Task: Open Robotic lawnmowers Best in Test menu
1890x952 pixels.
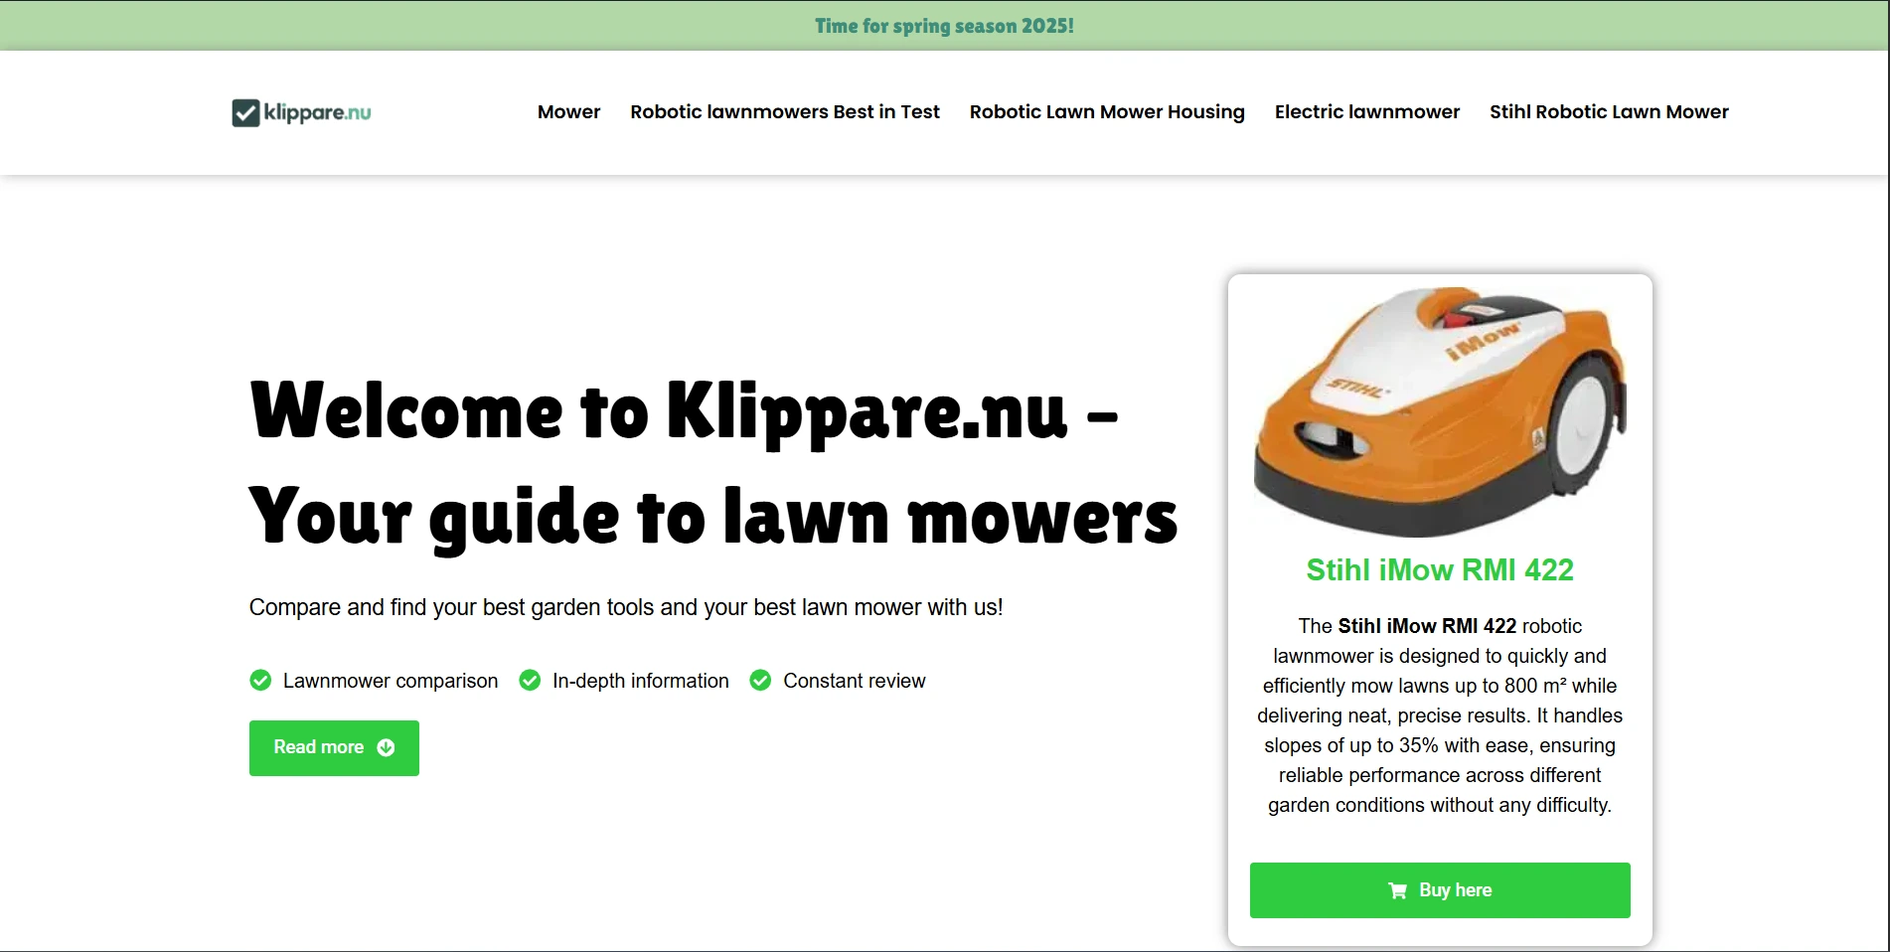Action: (x=785, y=112)
